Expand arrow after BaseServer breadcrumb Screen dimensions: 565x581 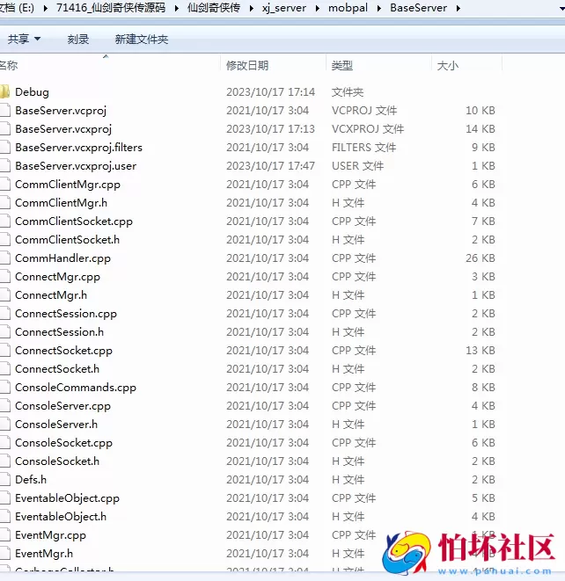[x=459, y=8]
